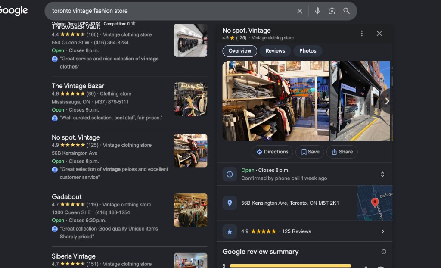
Task: View the No spot. Vintage result thumbnail
Action: [191, 151]
